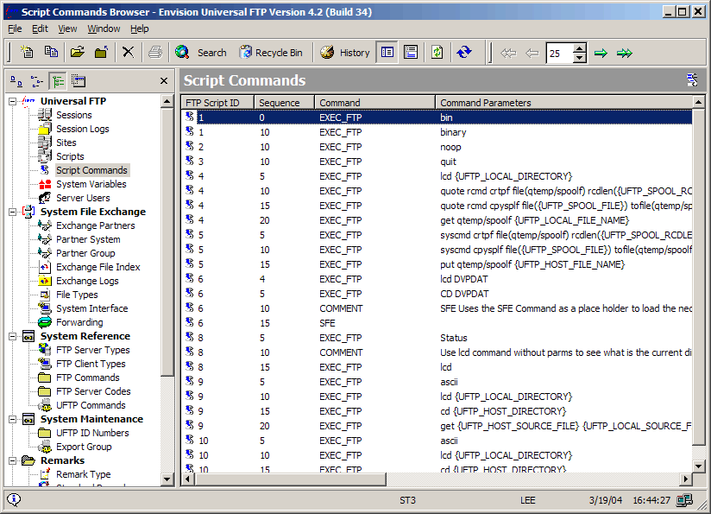711x514 pixels.
Task: Select Server Users tree item
Action: 83,198
